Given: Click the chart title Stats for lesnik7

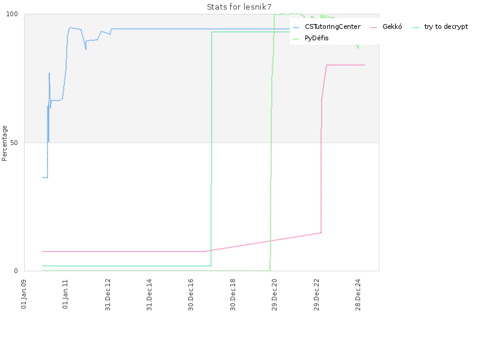Looking at the screenshot, I should (x=239, y=7).
